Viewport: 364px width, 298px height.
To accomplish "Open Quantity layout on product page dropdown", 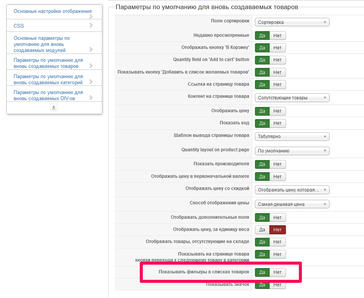I will point(292,151).
